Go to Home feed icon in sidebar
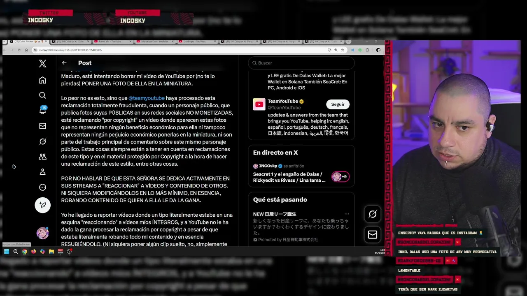527x296 pixels. coord(42,80)
